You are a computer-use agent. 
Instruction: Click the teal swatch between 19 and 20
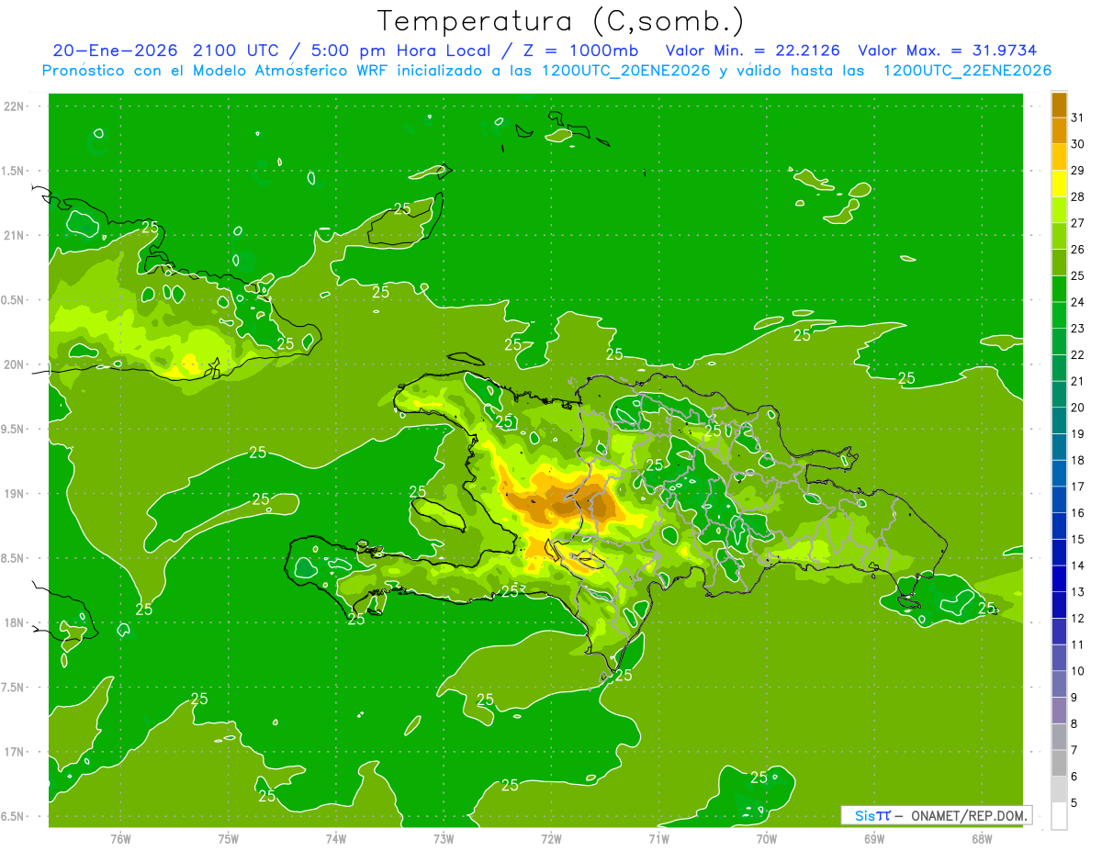point(1059,420)
